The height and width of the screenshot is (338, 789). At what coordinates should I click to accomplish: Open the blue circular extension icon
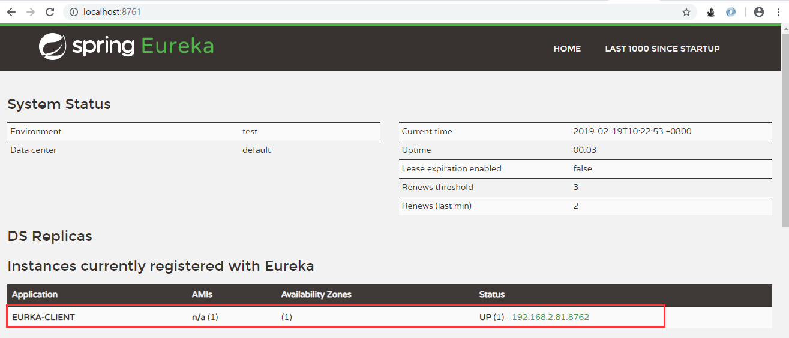click(730, 12)
